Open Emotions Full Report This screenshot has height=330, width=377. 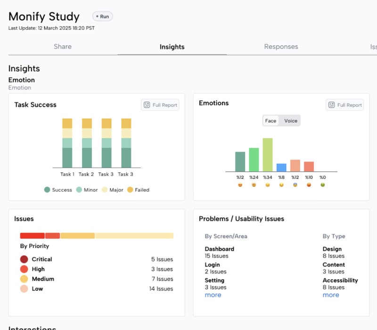point(344,105)
